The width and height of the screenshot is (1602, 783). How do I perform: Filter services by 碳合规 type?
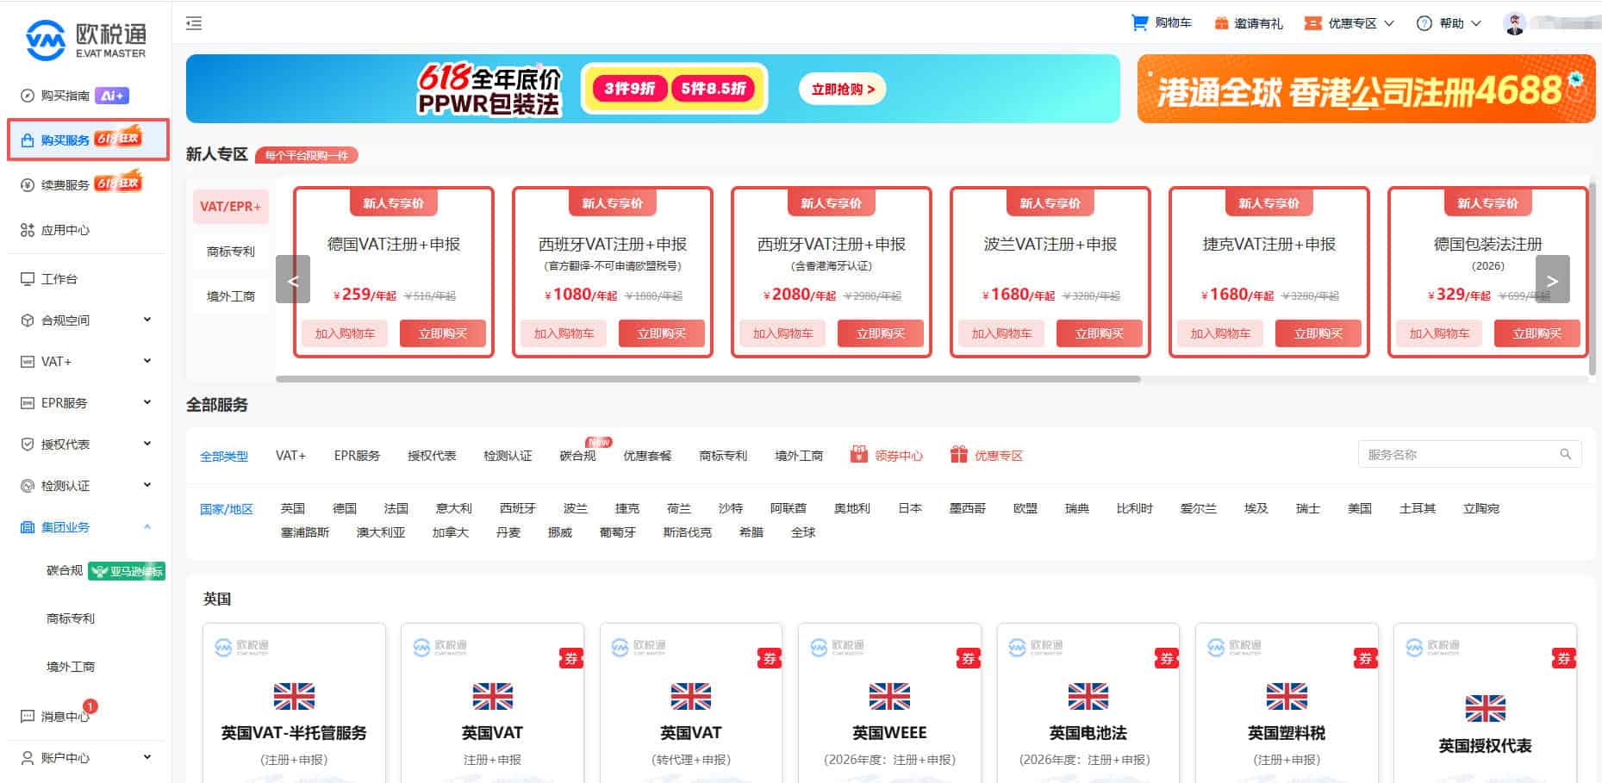click(x=577, y=456)
